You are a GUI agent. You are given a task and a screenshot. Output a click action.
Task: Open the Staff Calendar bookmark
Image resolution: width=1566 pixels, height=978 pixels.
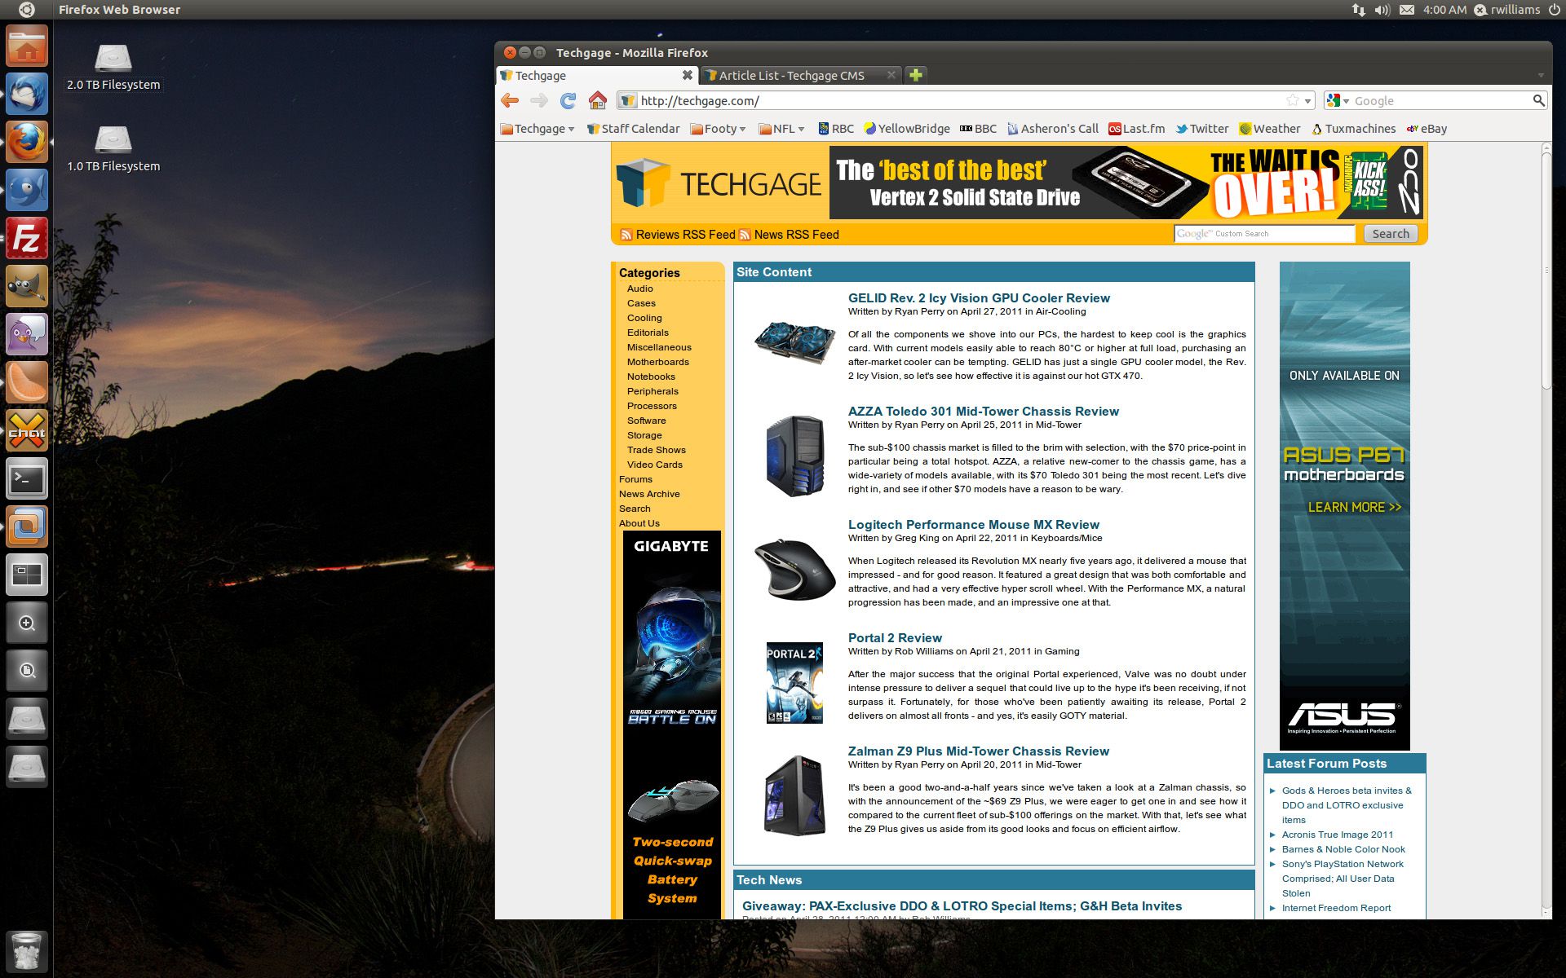633,129
